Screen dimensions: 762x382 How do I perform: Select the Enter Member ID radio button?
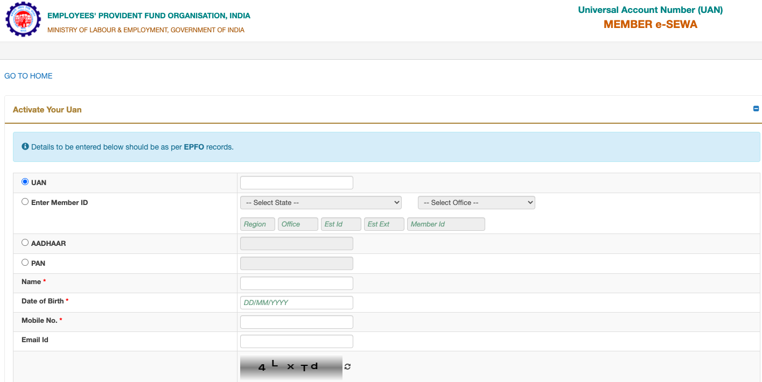coord(25,202)
